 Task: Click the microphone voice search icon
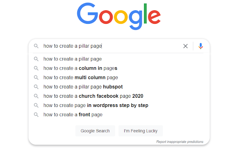(201, 46)
